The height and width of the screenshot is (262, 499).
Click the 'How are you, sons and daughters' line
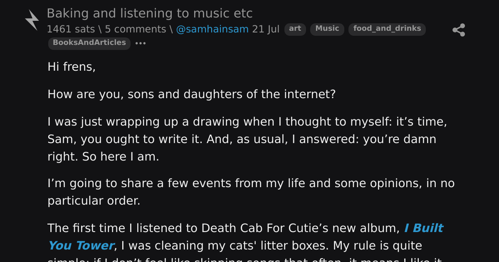point(191,94)
